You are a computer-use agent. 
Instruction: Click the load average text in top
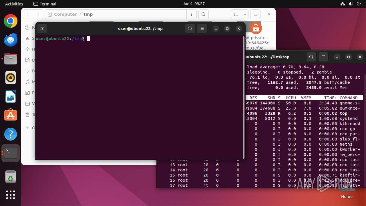point(286,67)
